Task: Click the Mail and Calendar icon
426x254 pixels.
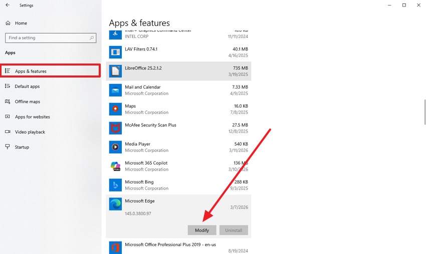Action: point(115,90)
